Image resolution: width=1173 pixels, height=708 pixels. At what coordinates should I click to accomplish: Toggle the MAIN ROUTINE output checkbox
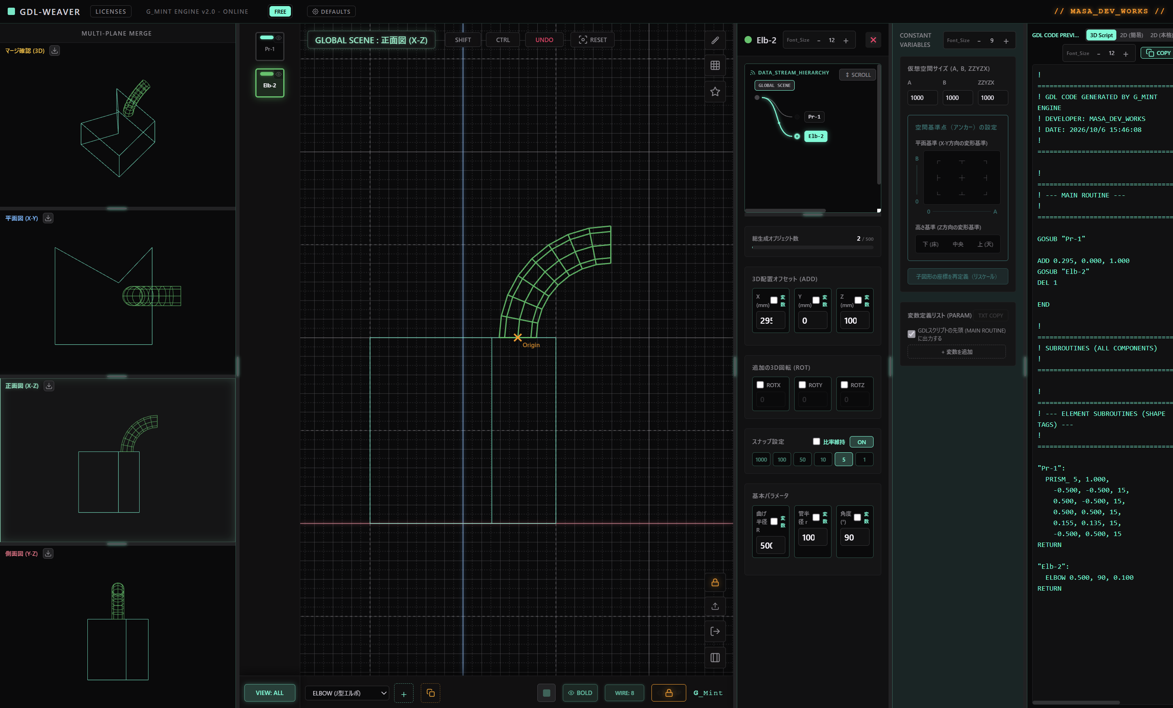tap(911, 334)
